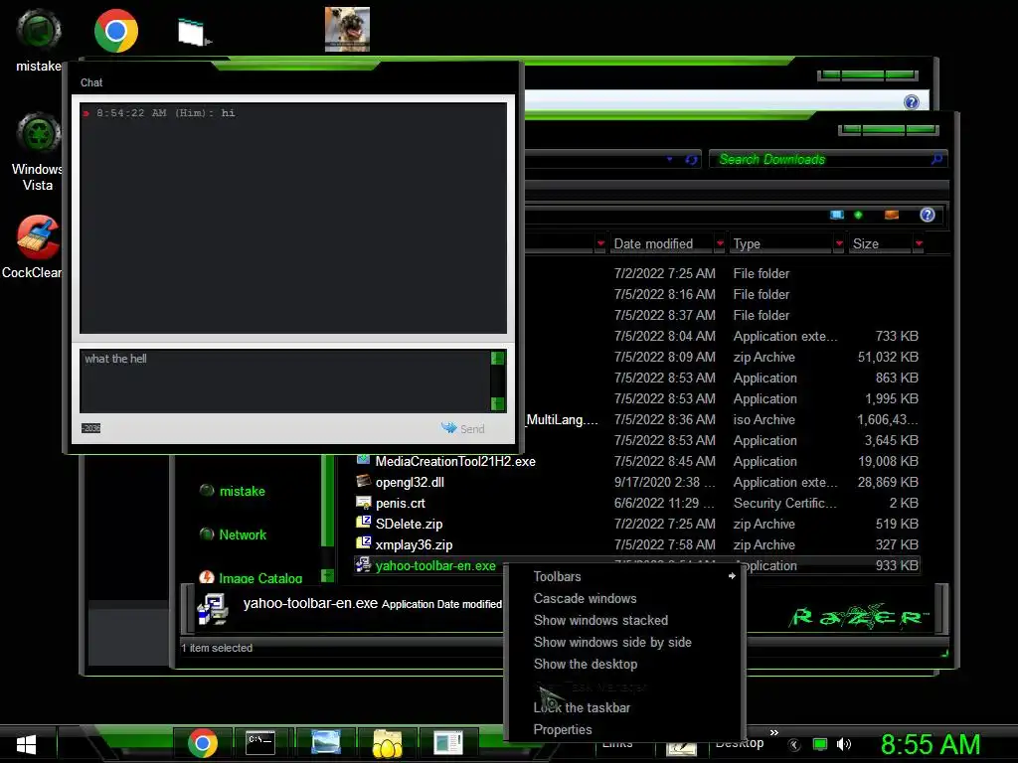Open the Windows Vista recycle bin icon

pyautogui.click(x=38, y=151)
